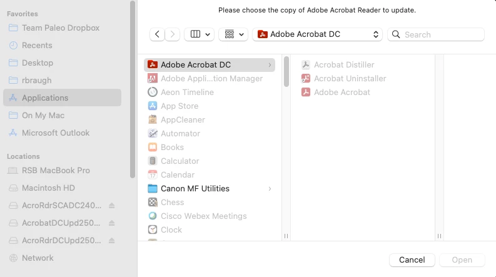Click the Aeon Timeline app icon

pos(153,92)
